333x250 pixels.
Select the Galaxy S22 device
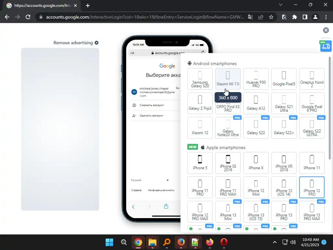click(x=256, y=128)
